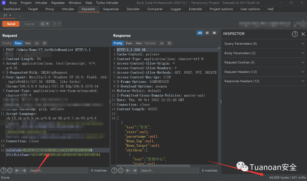Image resolution: width=307 pixels, height=181 pixels.
Task: Select side-by-side layout view
Action: tap(200, 33)
